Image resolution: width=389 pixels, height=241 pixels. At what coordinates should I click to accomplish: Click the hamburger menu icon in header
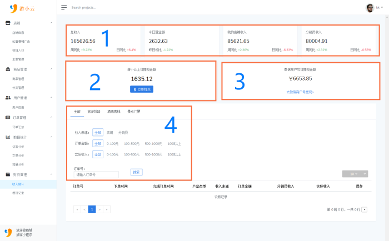coord(64,7)
